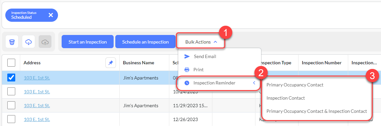Remove the Scheduled status filter via X
Screen dimensions: 381x126
coord(51,15)
